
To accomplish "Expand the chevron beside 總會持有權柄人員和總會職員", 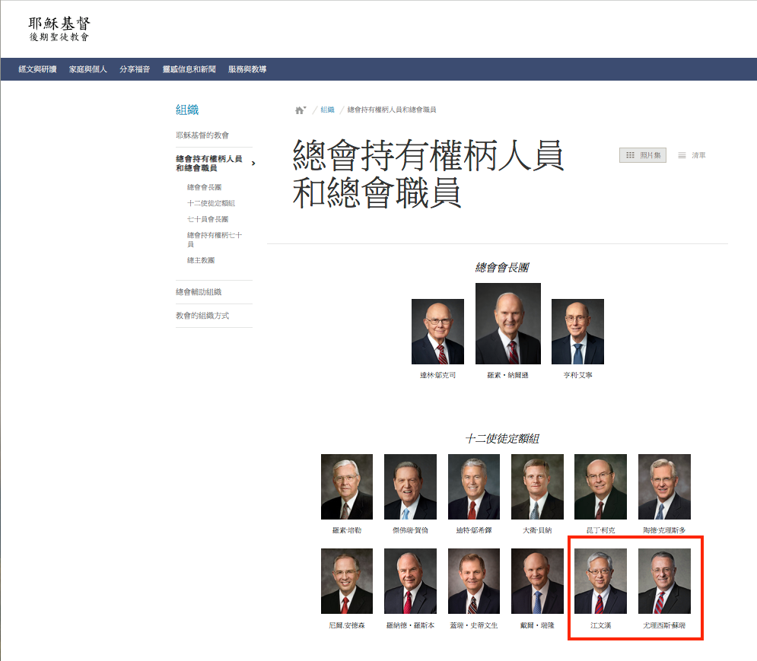I will click(253, 164).
